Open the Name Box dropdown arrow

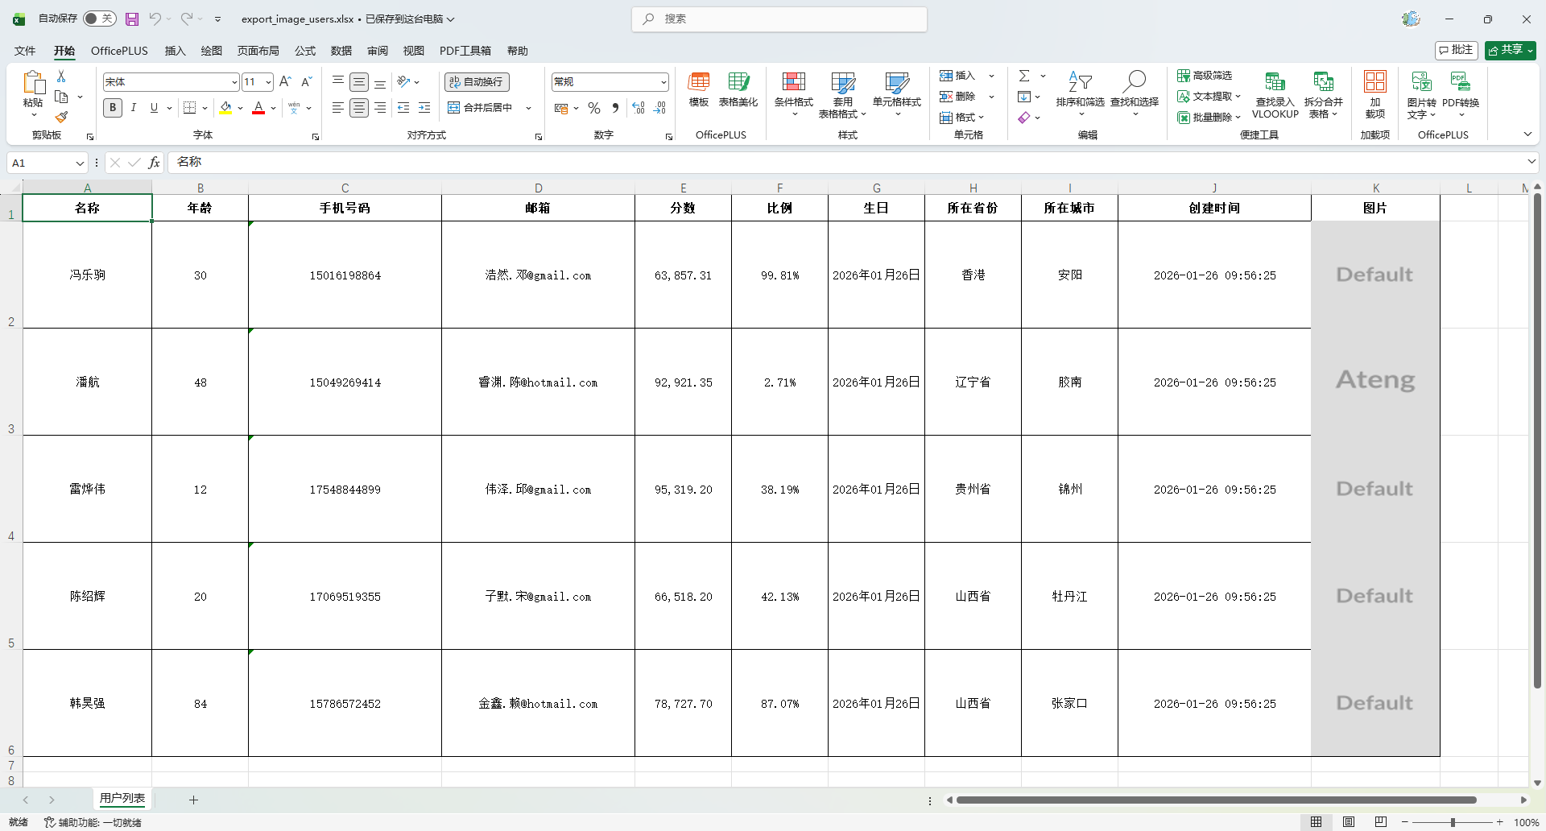click(80, 163)
